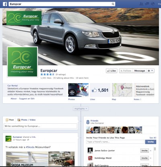Open the Car Rental category link

tap(12, 86)
